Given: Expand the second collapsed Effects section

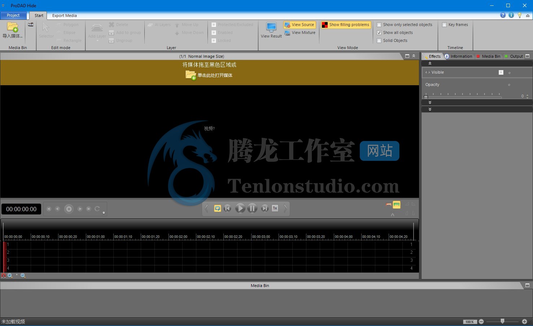Looking at the screenshot, I should click(430, 109).
